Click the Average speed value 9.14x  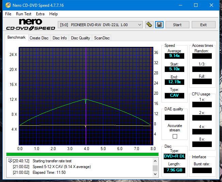174,56
